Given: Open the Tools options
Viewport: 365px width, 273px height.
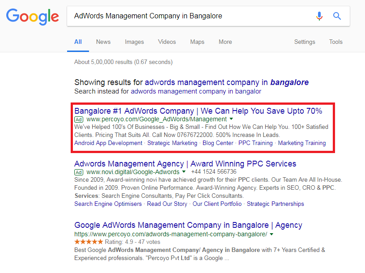Looking at the screenshot, I should pyautogui.click(x=335, y=42).
